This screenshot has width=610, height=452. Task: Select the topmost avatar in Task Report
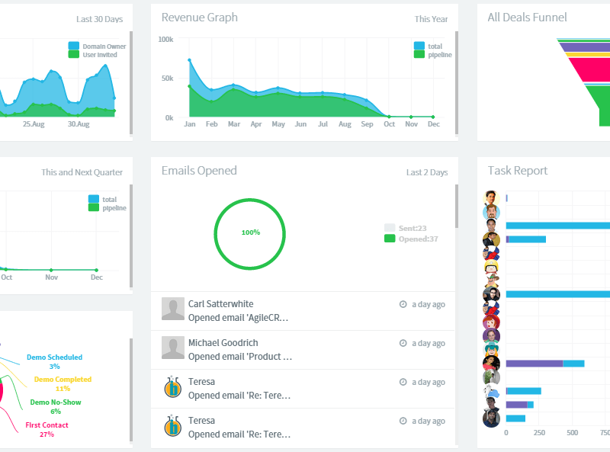[x=492, y=197]
